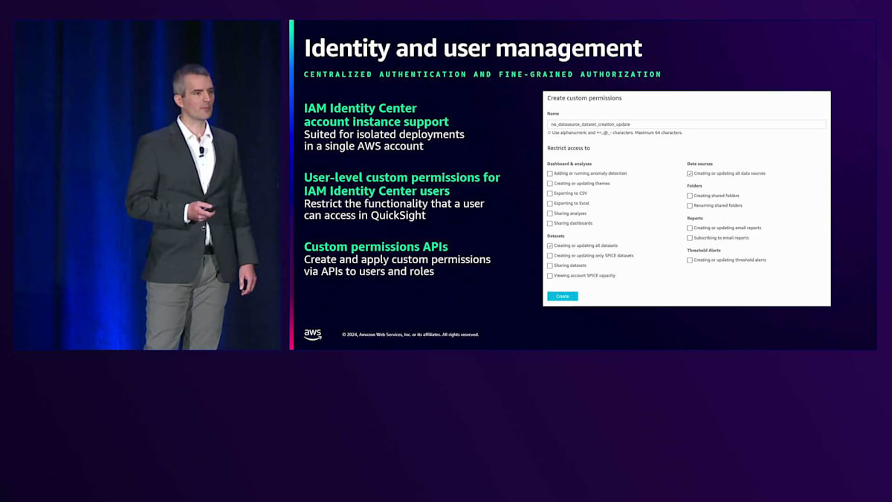Check the 'Sharing analyses' checkbox
This screenshot has height=502, width=892.
coord(550,213)
